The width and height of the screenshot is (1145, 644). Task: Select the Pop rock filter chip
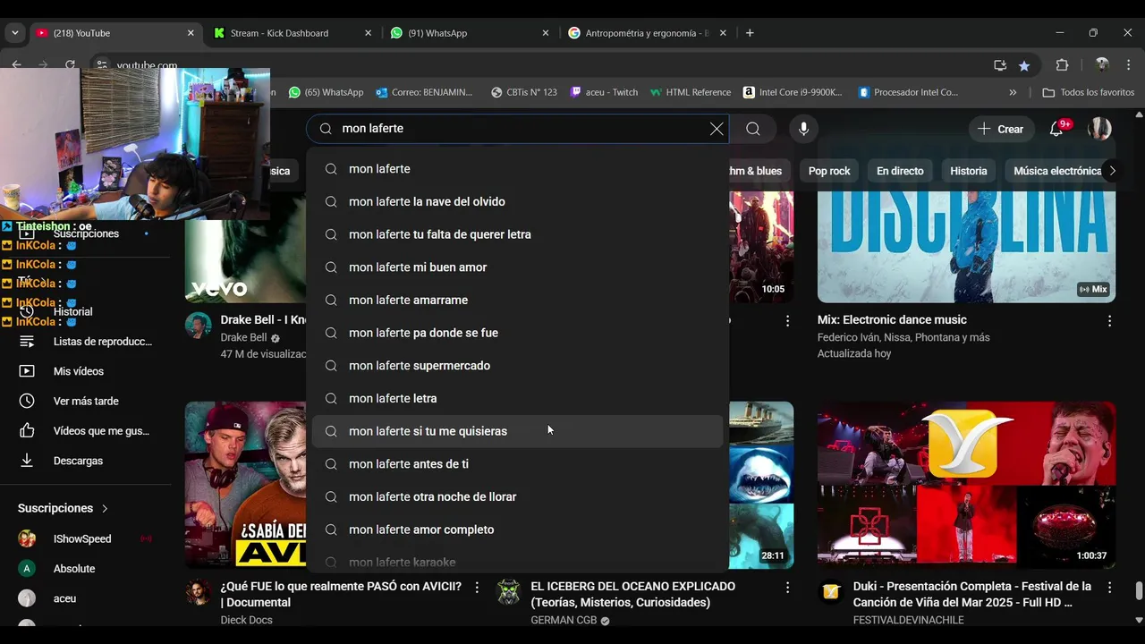[829, 171]
